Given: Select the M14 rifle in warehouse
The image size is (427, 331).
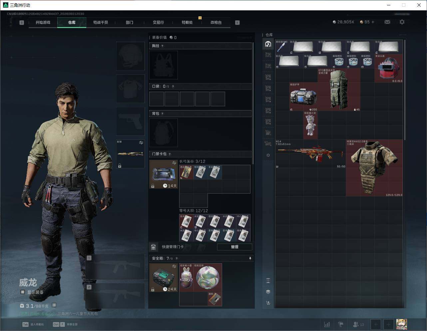Looking at the screenshot, I should 310,154.
